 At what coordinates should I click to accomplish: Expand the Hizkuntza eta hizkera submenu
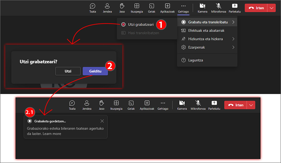pyautogui.click(x=207, y=39)
